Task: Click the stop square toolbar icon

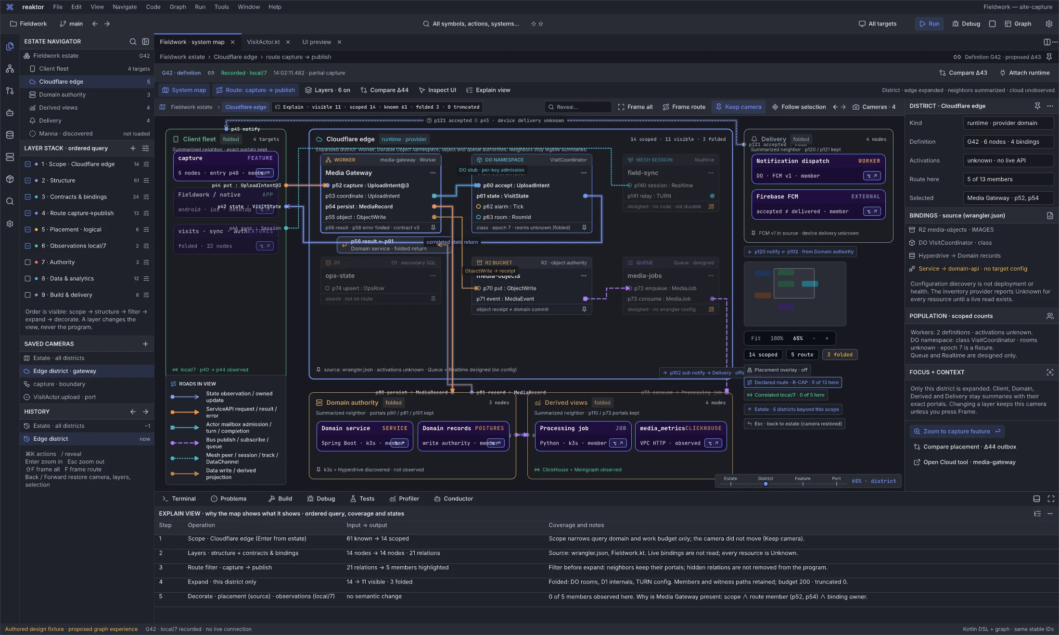Action: pos(992,24)
